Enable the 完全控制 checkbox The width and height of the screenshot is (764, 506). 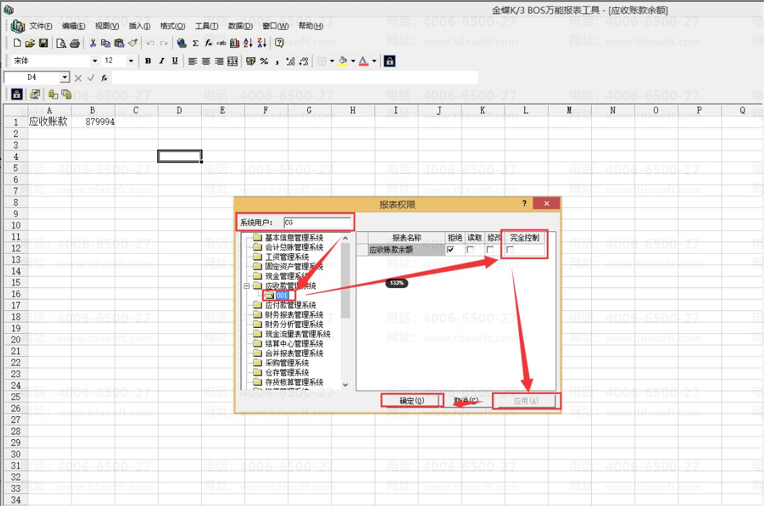coord(510,250)
